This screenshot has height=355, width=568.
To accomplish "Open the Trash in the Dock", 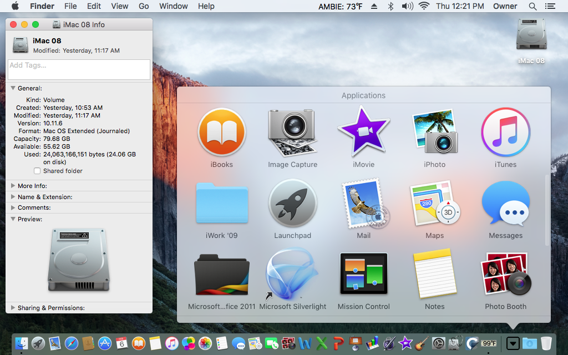I will point(546,343).
